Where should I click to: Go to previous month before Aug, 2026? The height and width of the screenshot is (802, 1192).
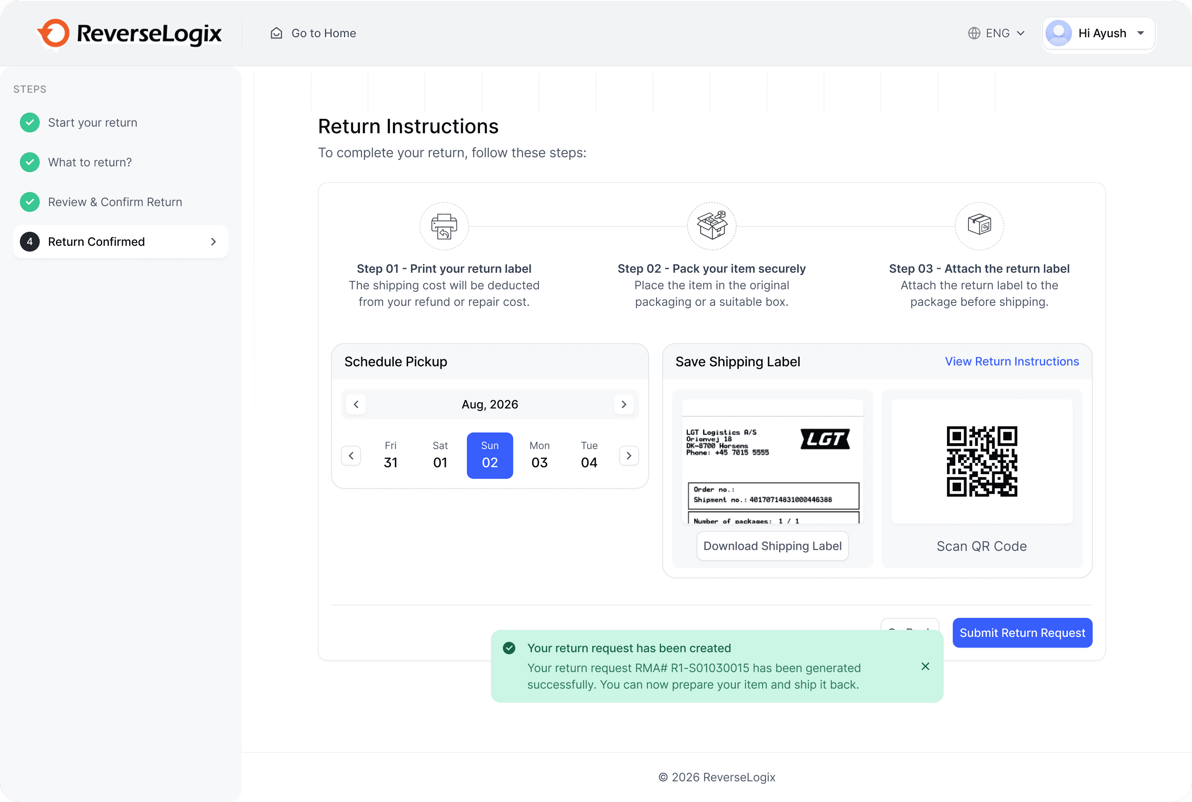coord(356,404)
